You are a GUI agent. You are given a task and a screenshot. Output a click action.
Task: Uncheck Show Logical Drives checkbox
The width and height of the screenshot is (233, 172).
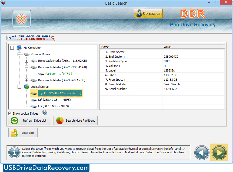click(x=10, y=113)
